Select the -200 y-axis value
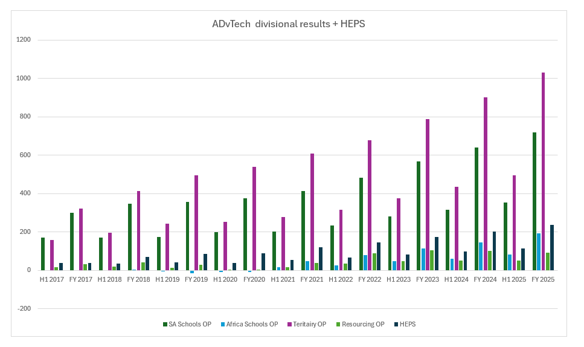The width and height of the screenshot is (584, 347). (x=24, y=308)
